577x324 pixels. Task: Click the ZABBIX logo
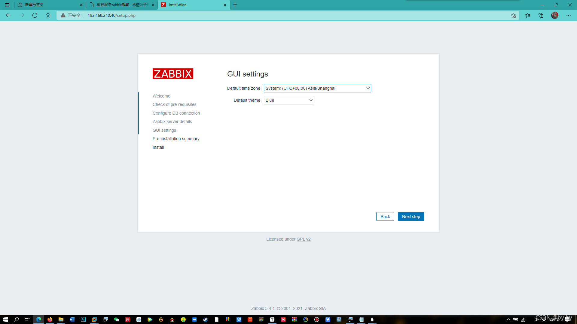pyautogui.click(x=173, y=74)
